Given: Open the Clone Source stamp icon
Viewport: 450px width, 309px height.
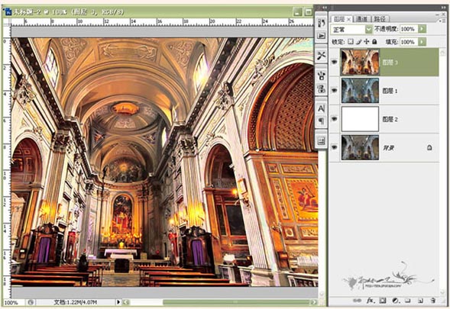Looking at the screenshot, I should [321, 89].
